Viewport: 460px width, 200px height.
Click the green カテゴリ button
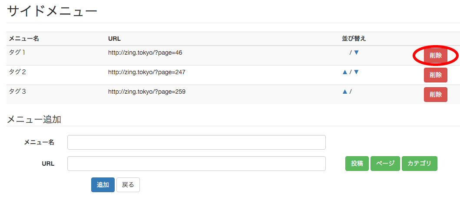coord(420,164)
